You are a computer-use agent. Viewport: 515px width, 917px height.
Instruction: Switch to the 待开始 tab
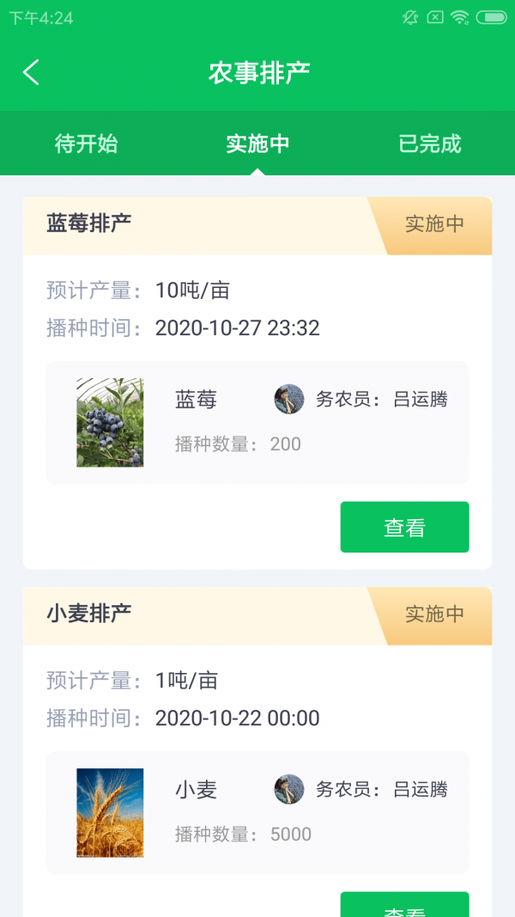pyautogui.click(x=86, y=144)
